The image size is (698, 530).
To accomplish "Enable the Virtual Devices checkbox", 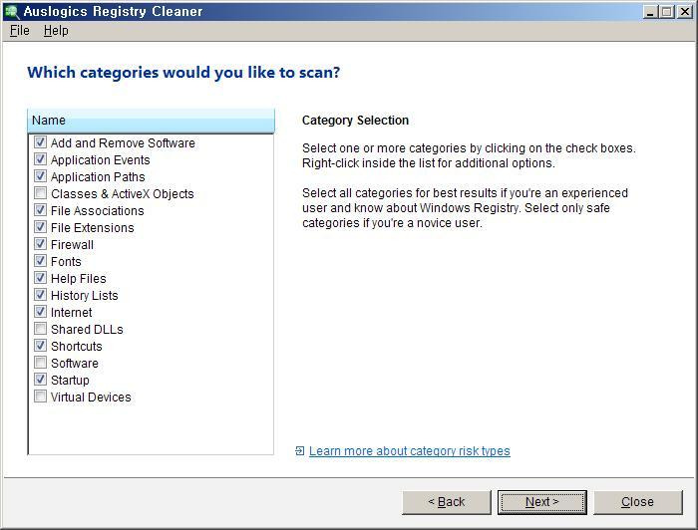I will pos(40,397).
